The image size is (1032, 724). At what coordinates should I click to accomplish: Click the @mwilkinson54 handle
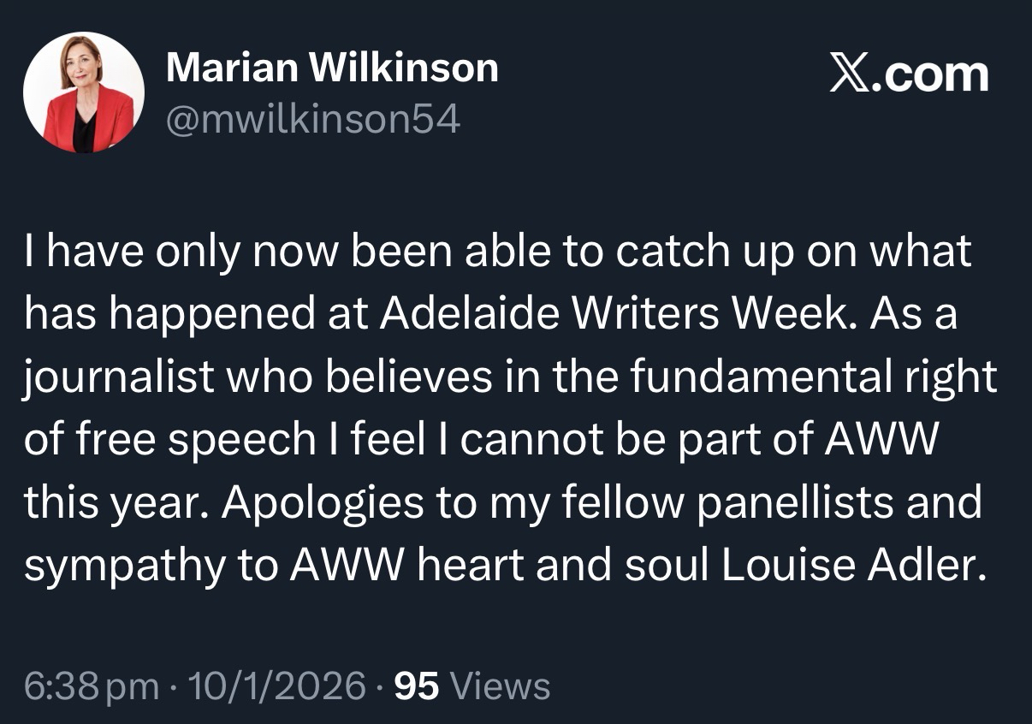point(313,121)
